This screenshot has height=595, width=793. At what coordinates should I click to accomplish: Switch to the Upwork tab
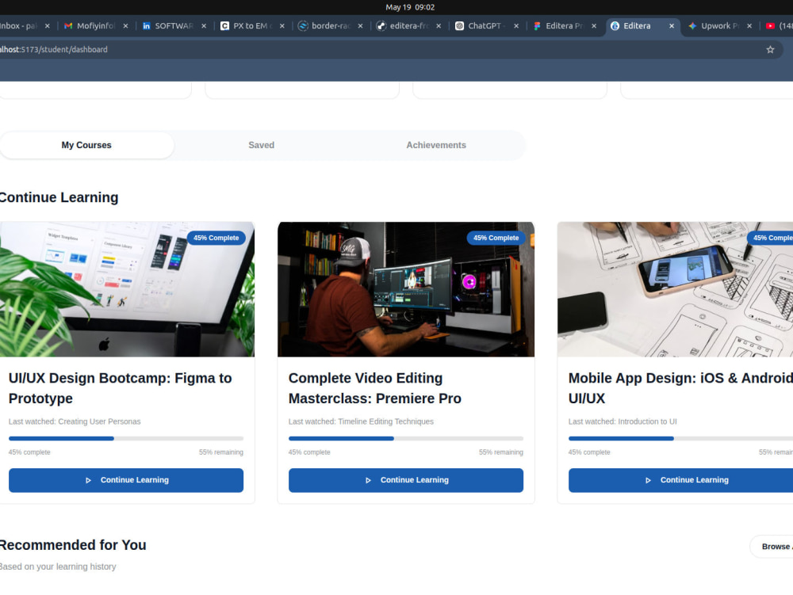click(x=720, y=26)
